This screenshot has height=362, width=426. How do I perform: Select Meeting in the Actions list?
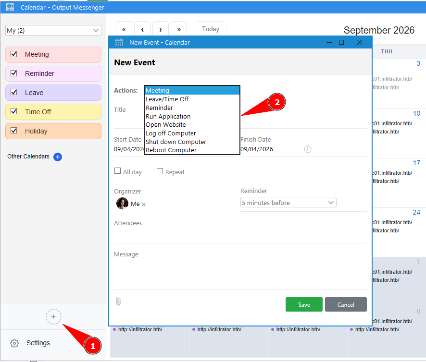[x=192, y=90]
